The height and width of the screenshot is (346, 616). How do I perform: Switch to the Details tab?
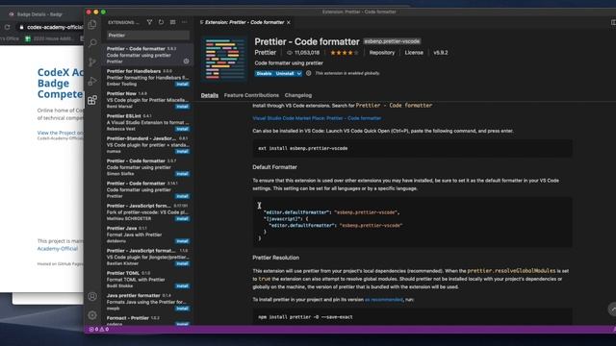tap(210, 95)
